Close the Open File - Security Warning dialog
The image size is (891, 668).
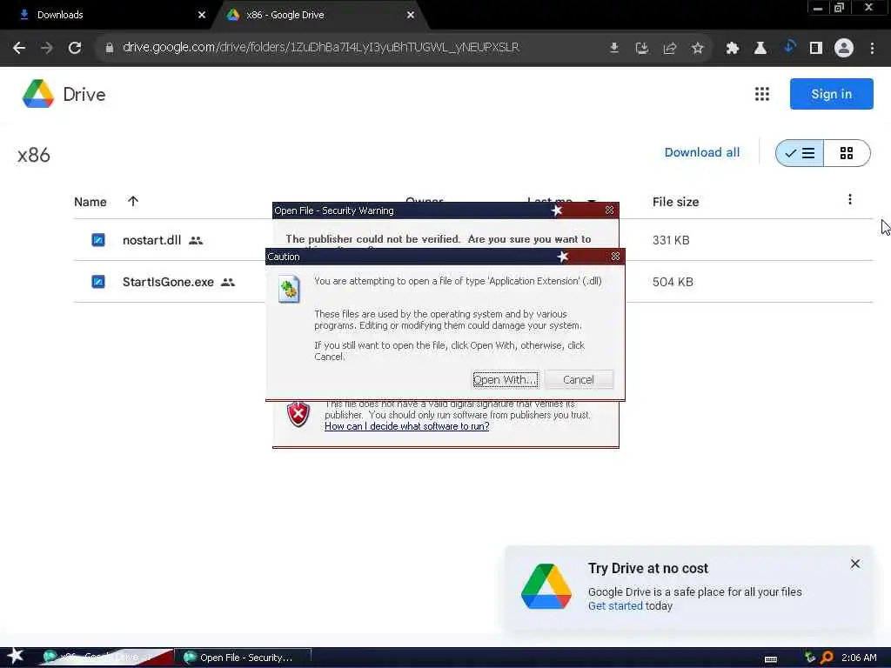[x=609, y=210]
